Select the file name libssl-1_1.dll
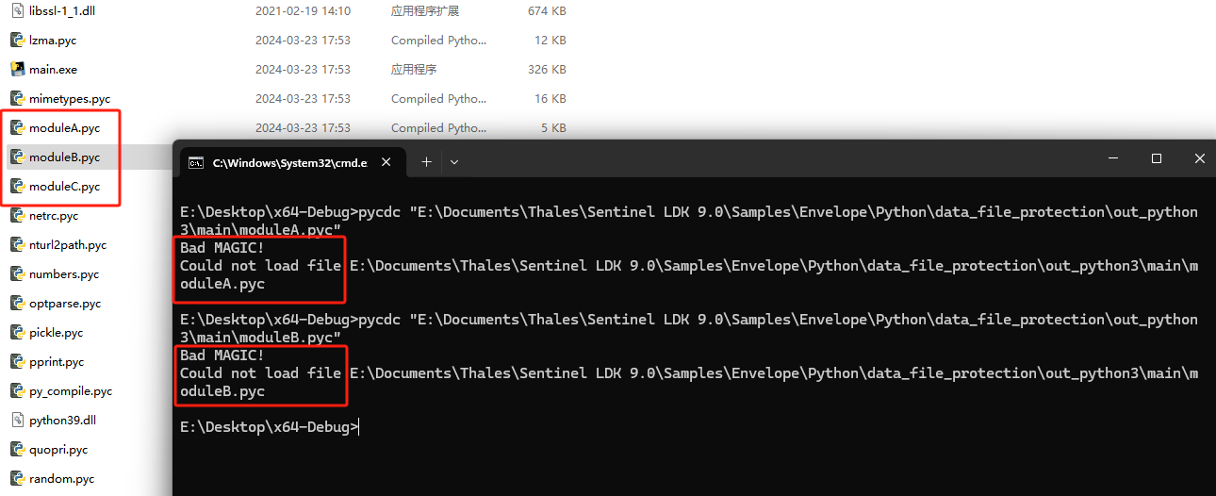 click(64, 11)
